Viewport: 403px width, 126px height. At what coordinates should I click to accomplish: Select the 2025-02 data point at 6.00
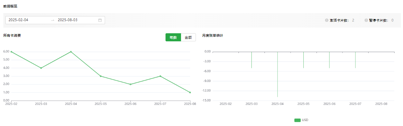(11, 52)
